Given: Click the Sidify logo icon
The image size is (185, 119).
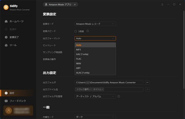Looking at the screenshot, I should click(x=6, y=7).
